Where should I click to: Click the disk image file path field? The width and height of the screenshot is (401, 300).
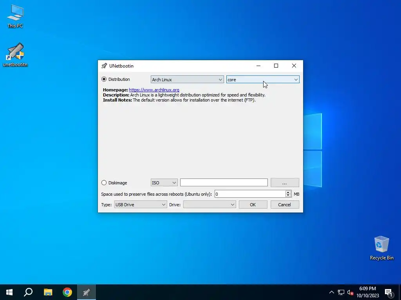click(x=224, y=183)
